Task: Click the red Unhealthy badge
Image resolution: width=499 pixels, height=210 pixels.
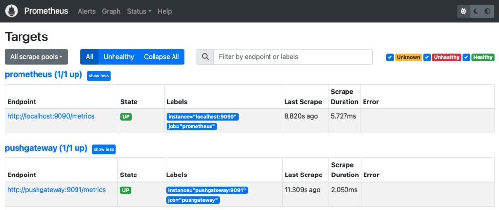Action: coord(446,57)
